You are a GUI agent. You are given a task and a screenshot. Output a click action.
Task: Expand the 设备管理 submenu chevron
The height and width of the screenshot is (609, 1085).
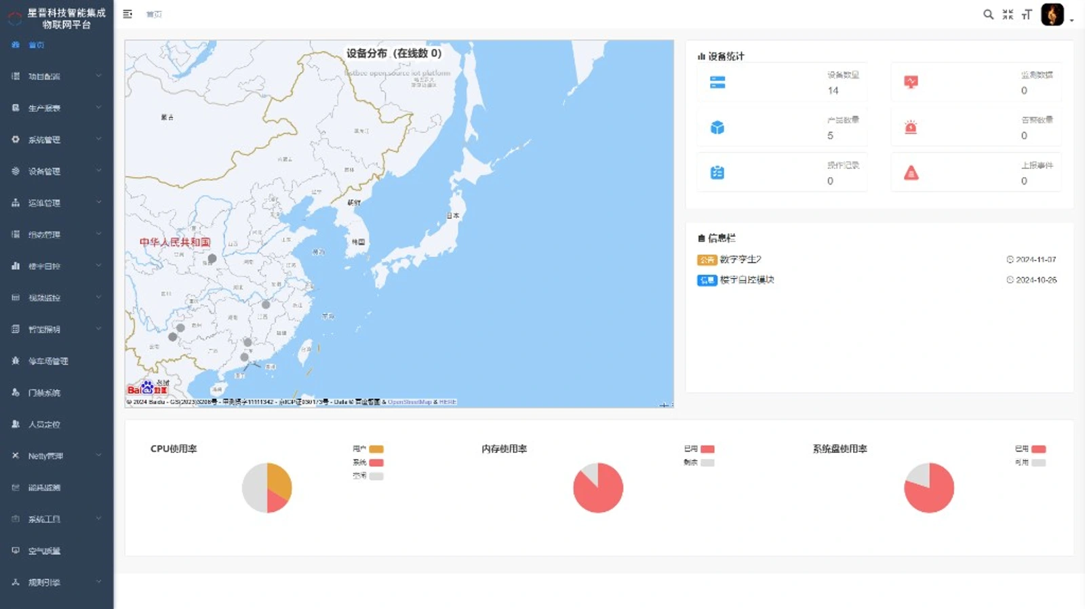[99, 171]
